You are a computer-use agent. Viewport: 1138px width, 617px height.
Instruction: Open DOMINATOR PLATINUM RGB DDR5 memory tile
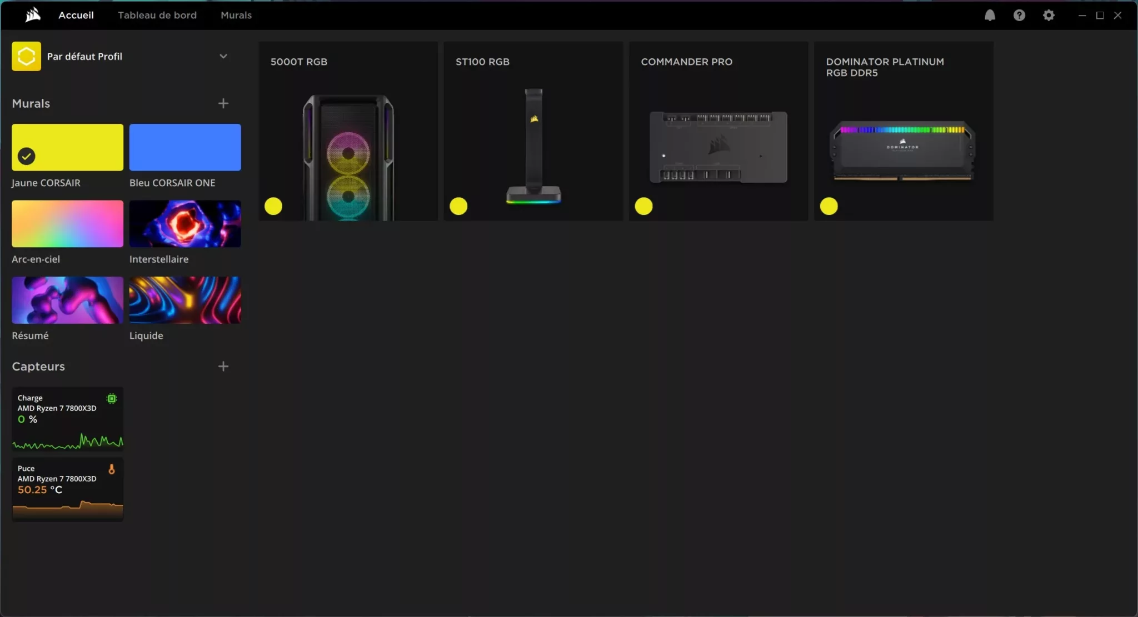903,131
